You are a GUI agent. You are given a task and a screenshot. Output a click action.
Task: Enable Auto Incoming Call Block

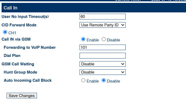pos(83,80)
